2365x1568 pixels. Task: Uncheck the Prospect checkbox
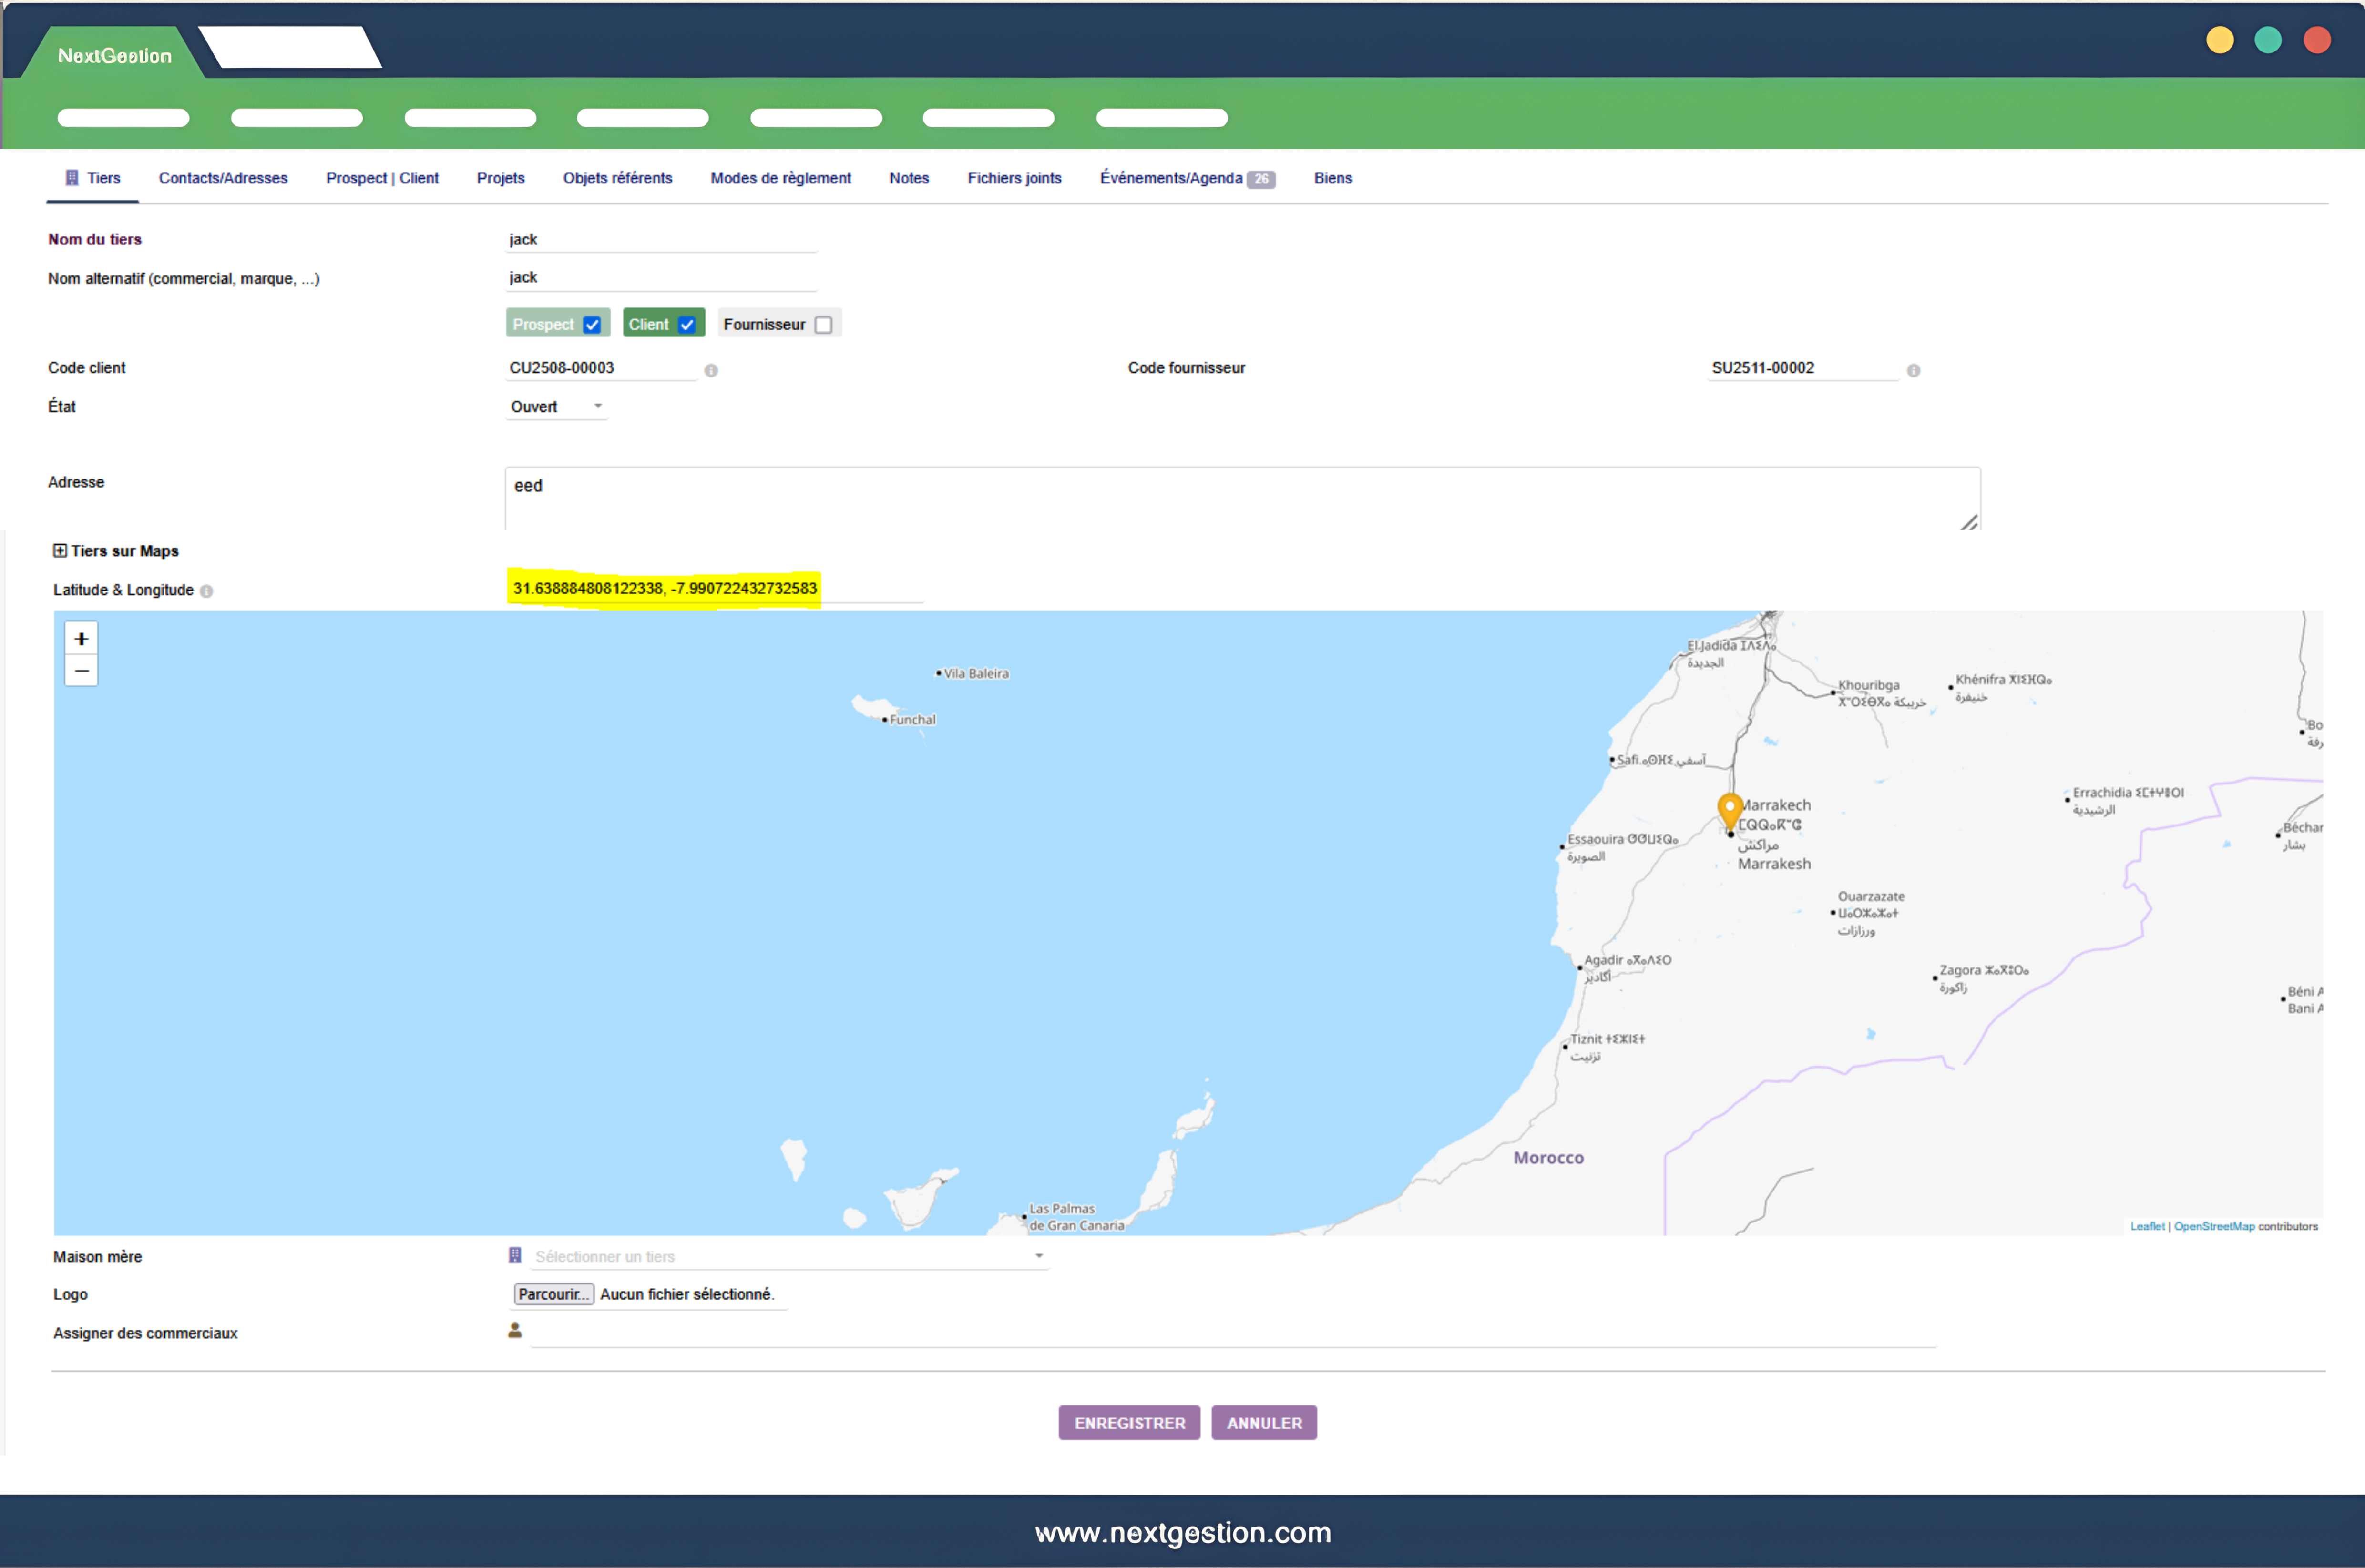click(x=592, y=325)
